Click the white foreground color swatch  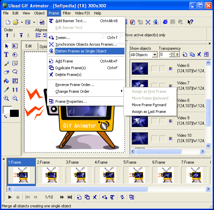pyautogui.click(x=6, y=110)
